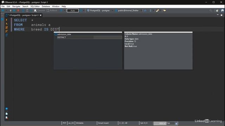Screen dimensions: 225x126
Task: Click the gray connect plug icon in toolbar
Action: pos(11,10)
